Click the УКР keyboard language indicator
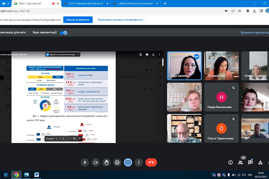Image resolution: width=269 pixels, height=179 pixels. [x=250, y=175]
